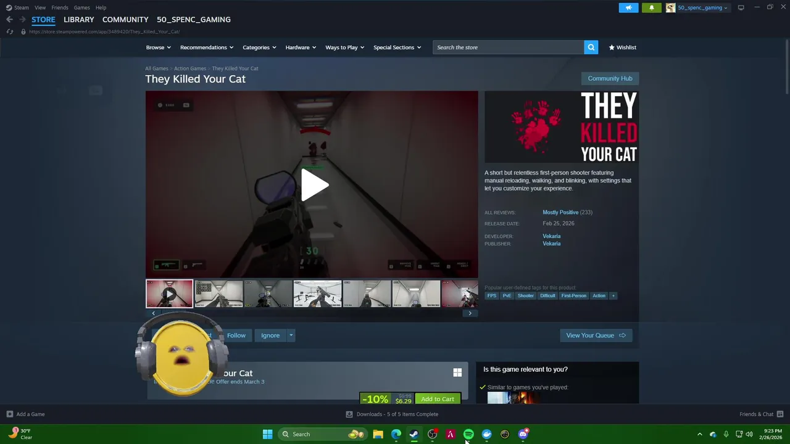
Task: Select the First-Person tag
Action: [574, 296]
